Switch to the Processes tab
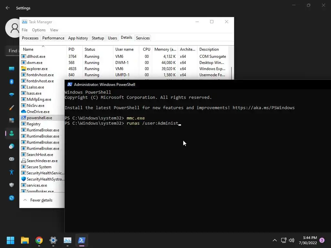This screenshot has width=331, height=248. pos(30,38)
